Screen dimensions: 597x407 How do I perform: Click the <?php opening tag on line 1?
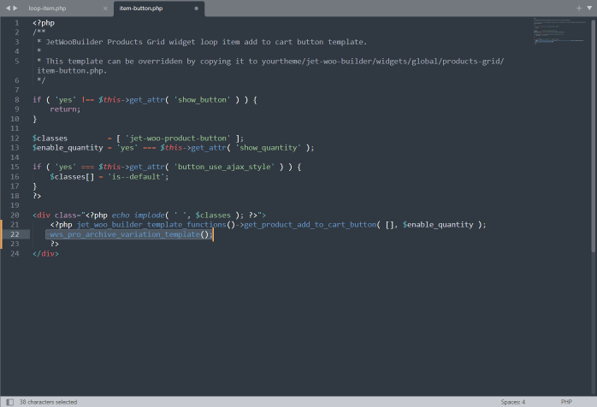(44, 23)
